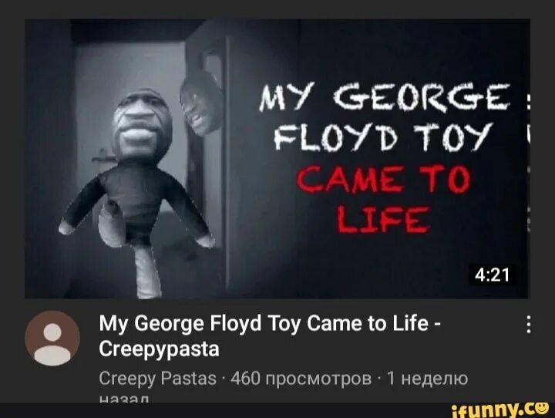Screen dimensions: 555x418
Task: Open the three-dot video options menu
Action: (529, 324)
